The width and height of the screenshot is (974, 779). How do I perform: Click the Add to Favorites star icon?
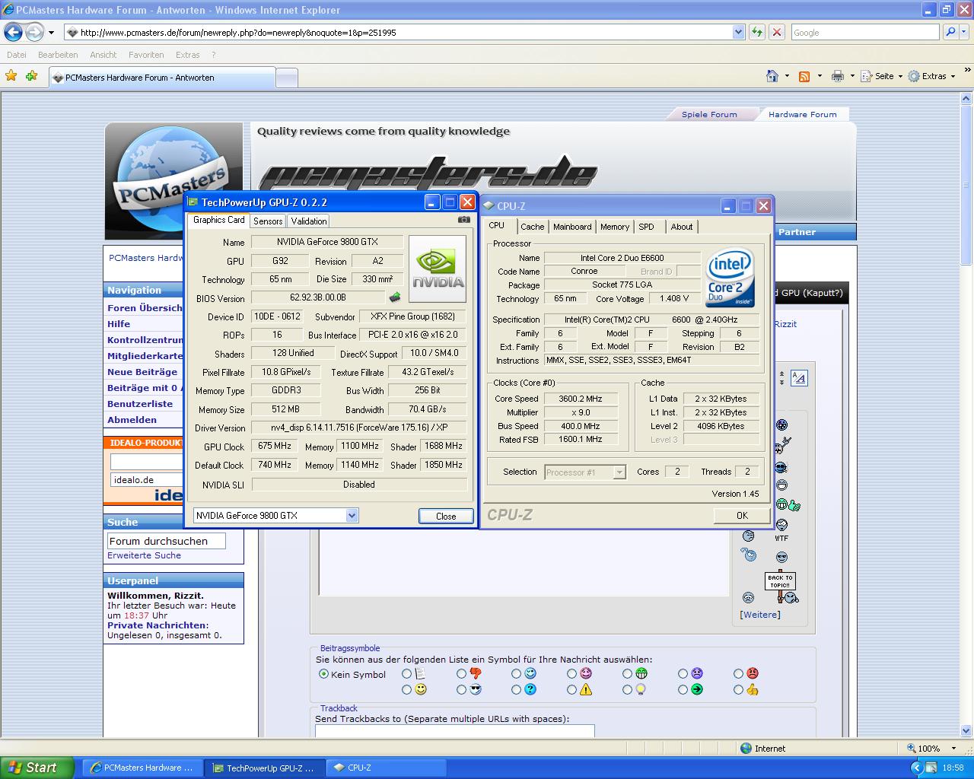click(31, 76)
